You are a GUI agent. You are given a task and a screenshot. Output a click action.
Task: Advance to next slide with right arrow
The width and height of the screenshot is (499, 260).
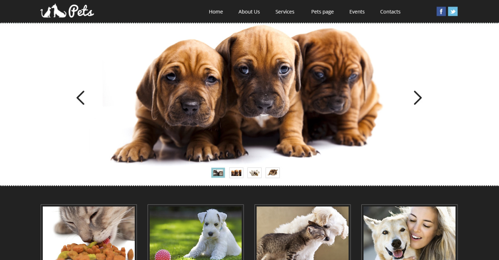click(x=417, y=98)
